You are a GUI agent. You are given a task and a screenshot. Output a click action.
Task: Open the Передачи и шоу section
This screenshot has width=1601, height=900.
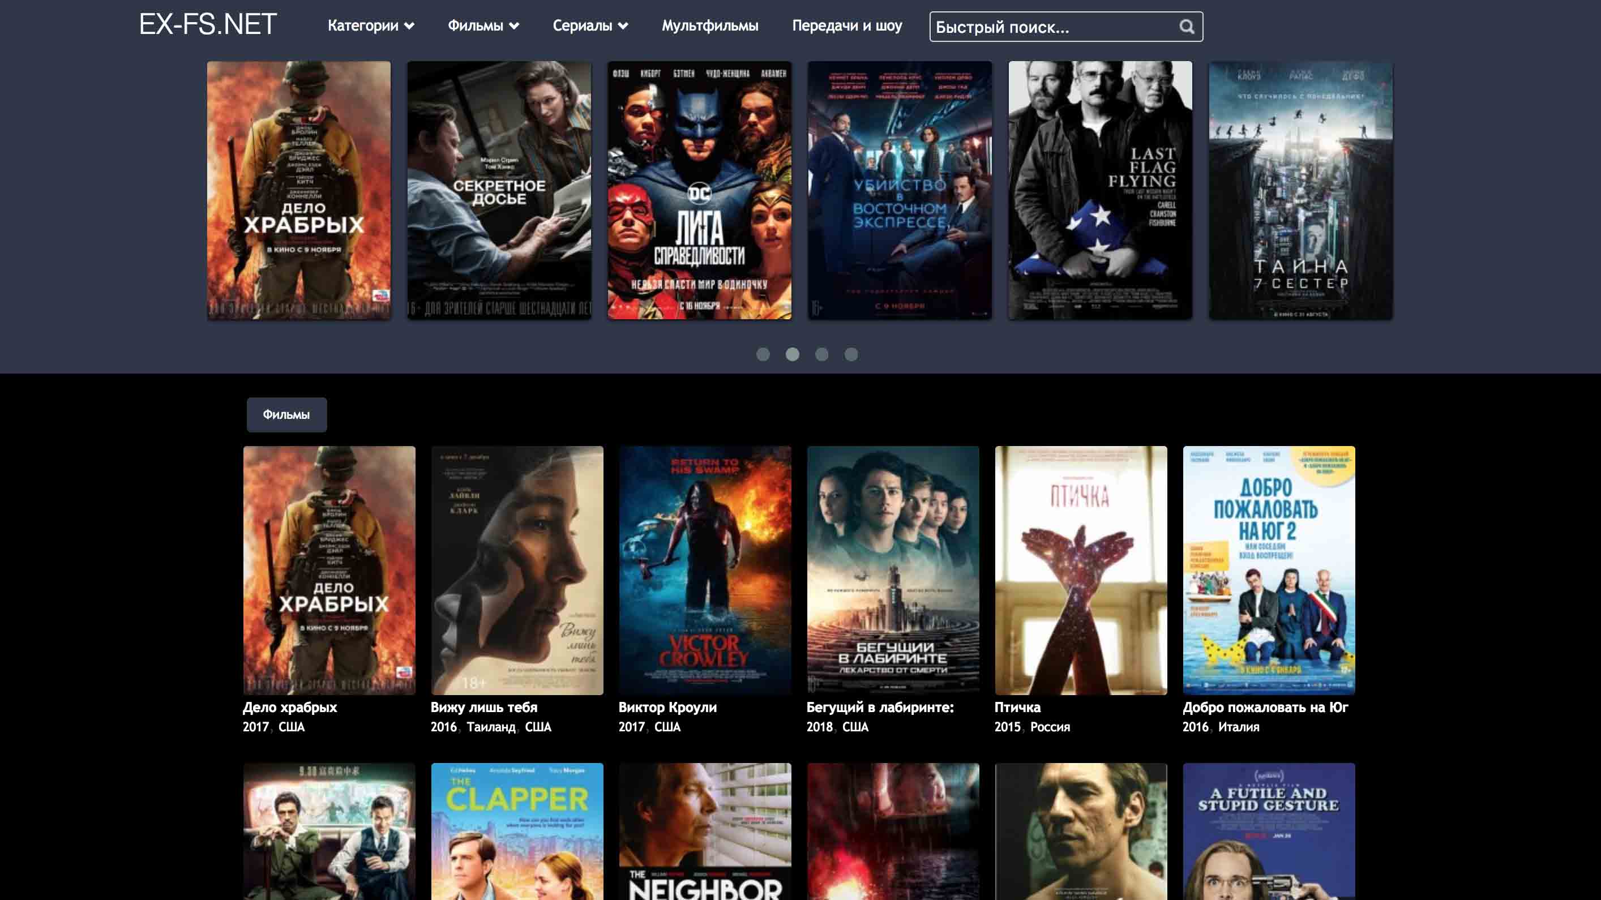[x=846, y=25]
